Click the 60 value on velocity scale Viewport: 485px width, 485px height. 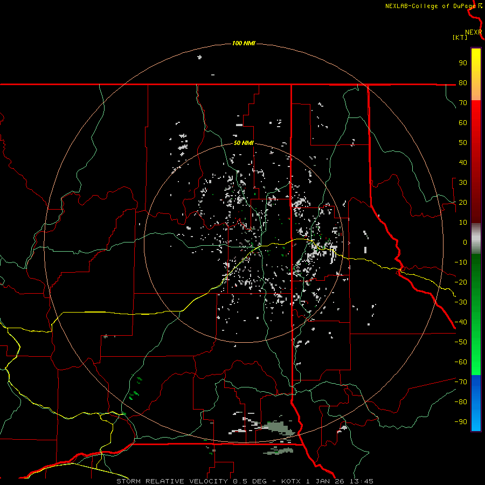[x=463, y=123]
